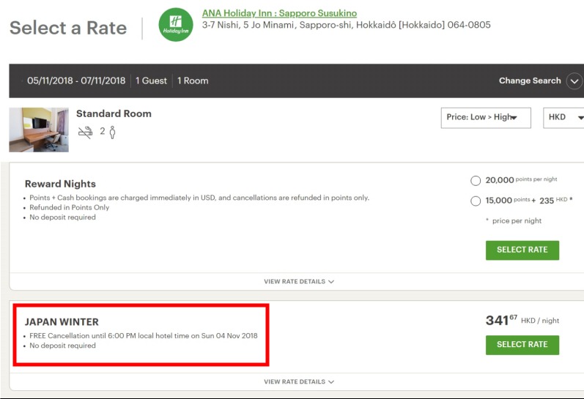
Task: Click the 1 Guest item in the search bar
Action: (151, 81)
